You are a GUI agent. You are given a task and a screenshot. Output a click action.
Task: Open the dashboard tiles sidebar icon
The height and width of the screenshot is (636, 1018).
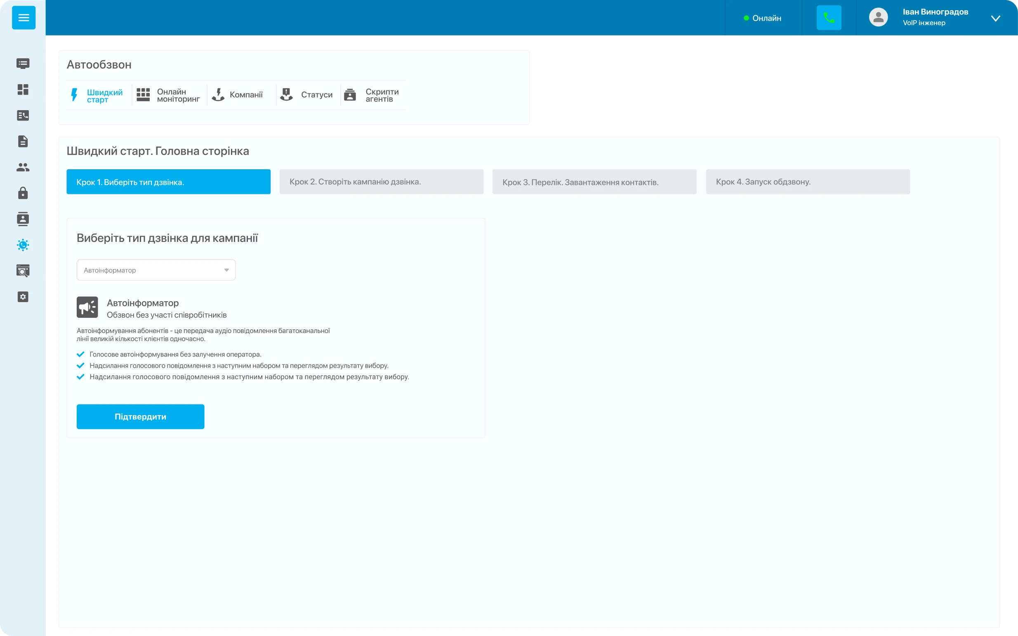(x=23, y=90)
